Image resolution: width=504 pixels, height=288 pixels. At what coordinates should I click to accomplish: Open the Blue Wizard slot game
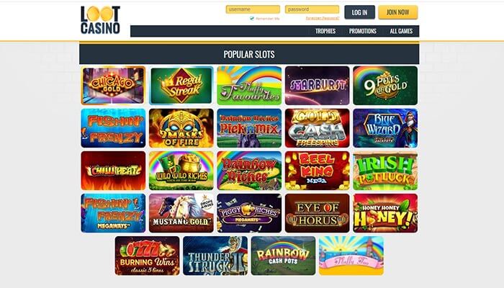[x=385, y=128]
